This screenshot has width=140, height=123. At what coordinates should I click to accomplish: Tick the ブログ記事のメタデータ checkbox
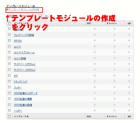coord(9,93)
